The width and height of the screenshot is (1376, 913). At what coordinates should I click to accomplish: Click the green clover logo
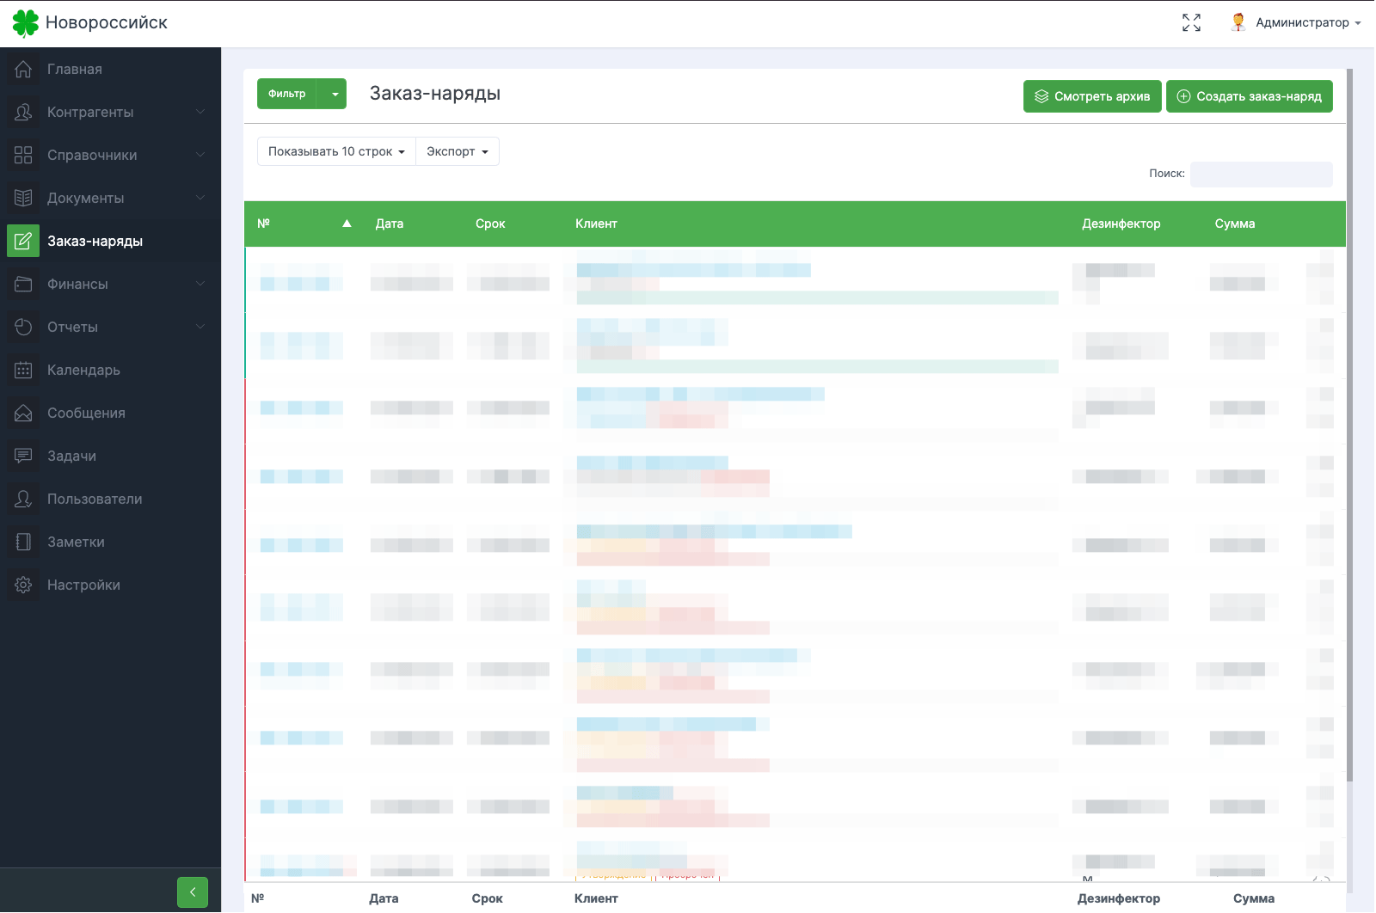[x=25, y=23]
